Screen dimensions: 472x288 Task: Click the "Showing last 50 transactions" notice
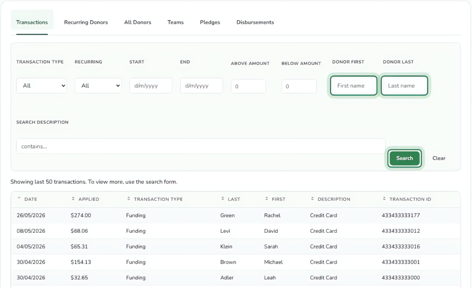pyautogui.click(x=94, y=182)
